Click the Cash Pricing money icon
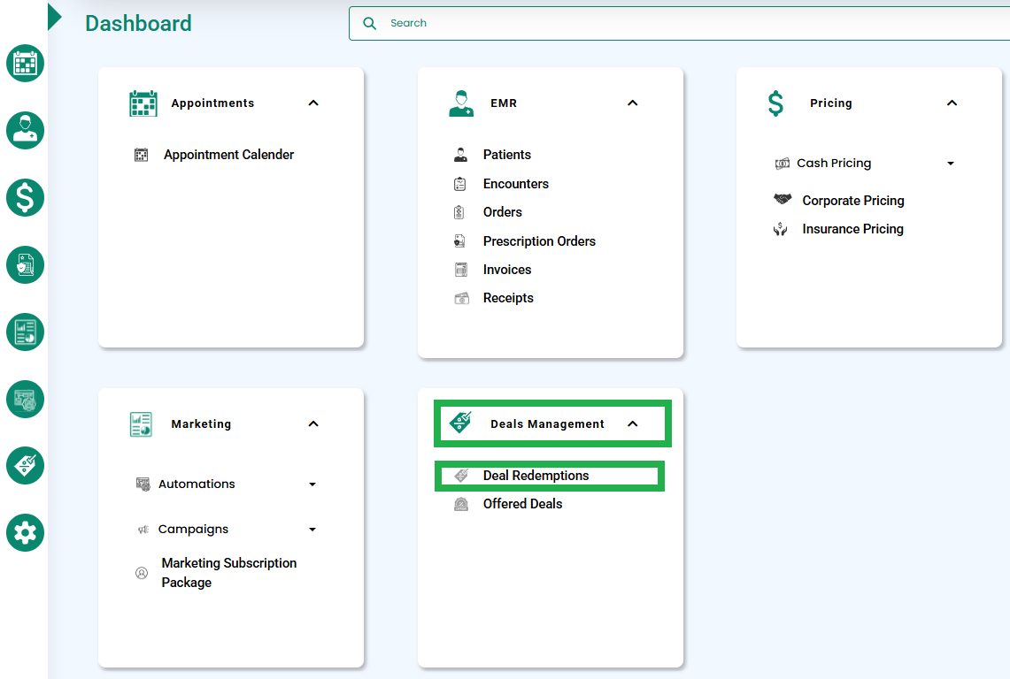1010x679 pixels. [x=782, y=164]
